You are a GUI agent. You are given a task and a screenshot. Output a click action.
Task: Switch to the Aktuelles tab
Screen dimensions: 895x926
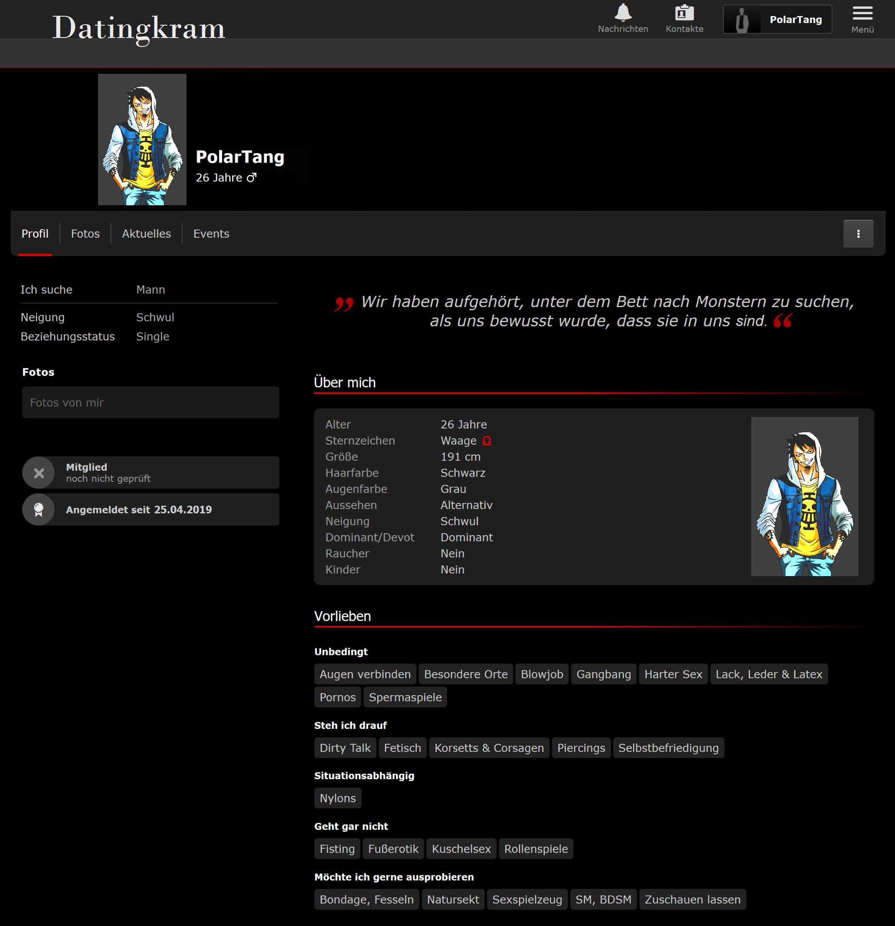[x=146, y=234]
